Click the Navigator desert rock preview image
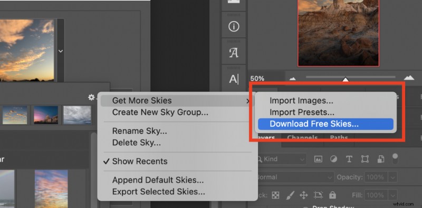 pos(339,33)
